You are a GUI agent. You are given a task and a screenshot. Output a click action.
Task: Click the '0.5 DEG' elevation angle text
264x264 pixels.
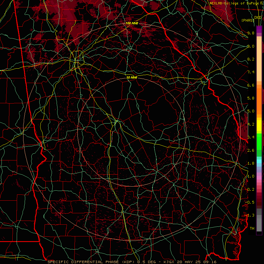(146, 262)
